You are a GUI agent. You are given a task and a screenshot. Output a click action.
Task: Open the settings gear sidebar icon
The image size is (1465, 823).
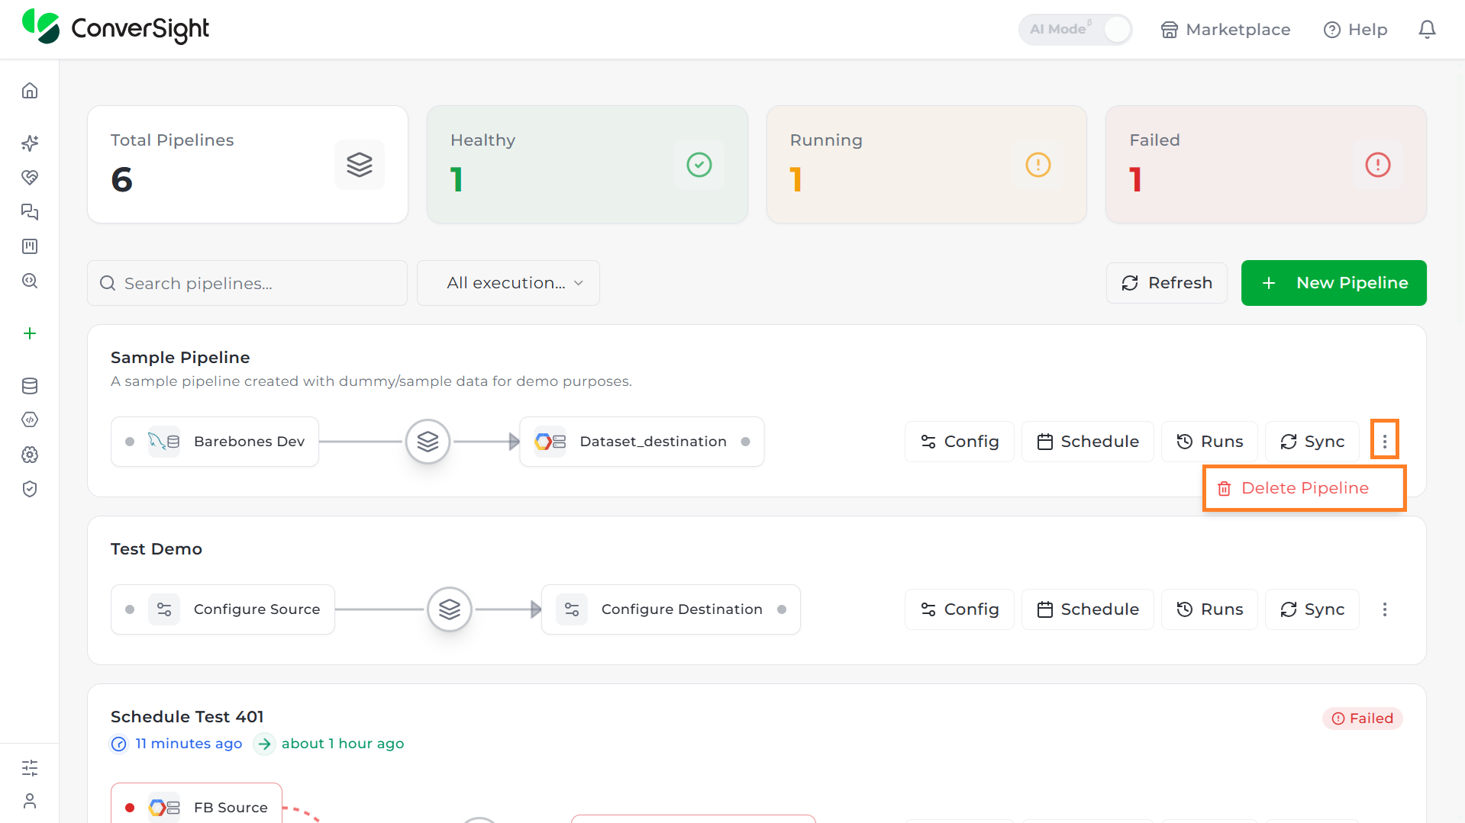[x=30, y=455]
